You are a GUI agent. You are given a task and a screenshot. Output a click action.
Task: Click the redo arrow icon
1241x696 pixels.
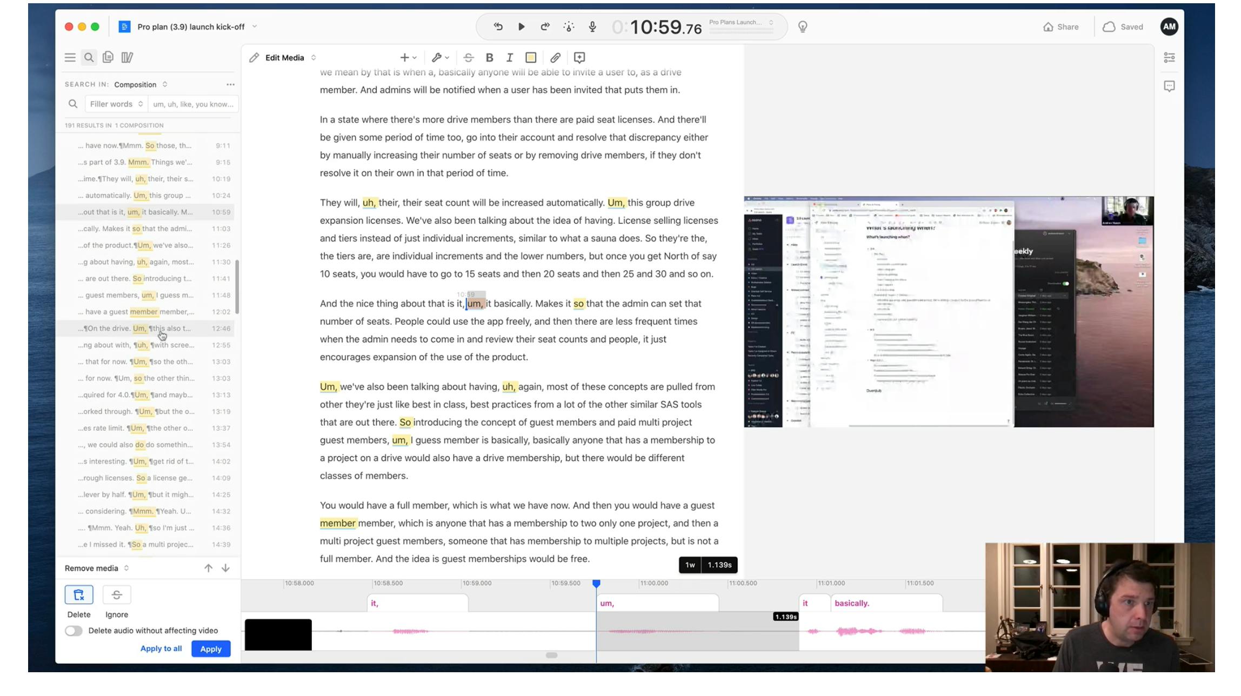coord(545,26)
